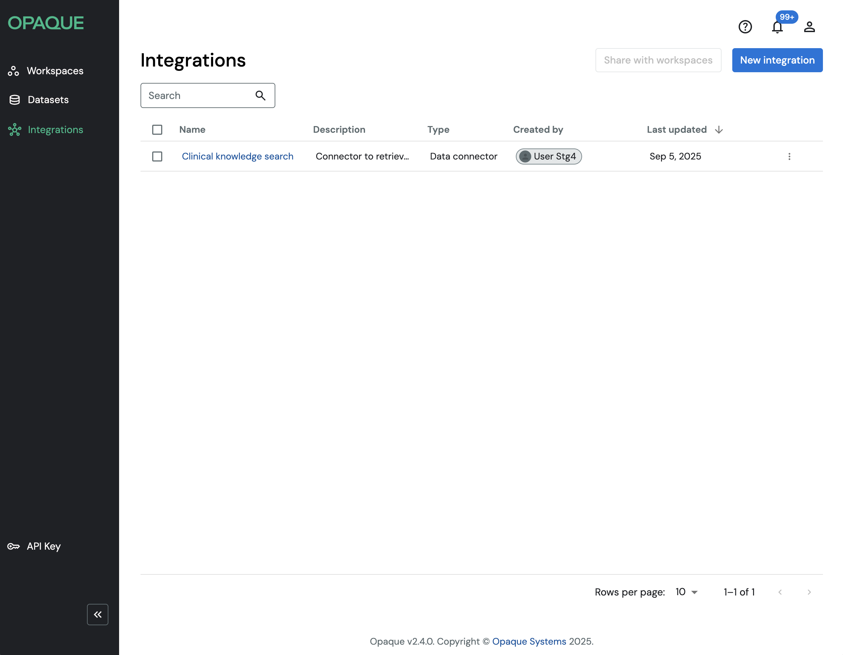Open Clinical knowledge search link
Image resolution: width=843 pixels, height=655 pixels.
tap(238, 156)
